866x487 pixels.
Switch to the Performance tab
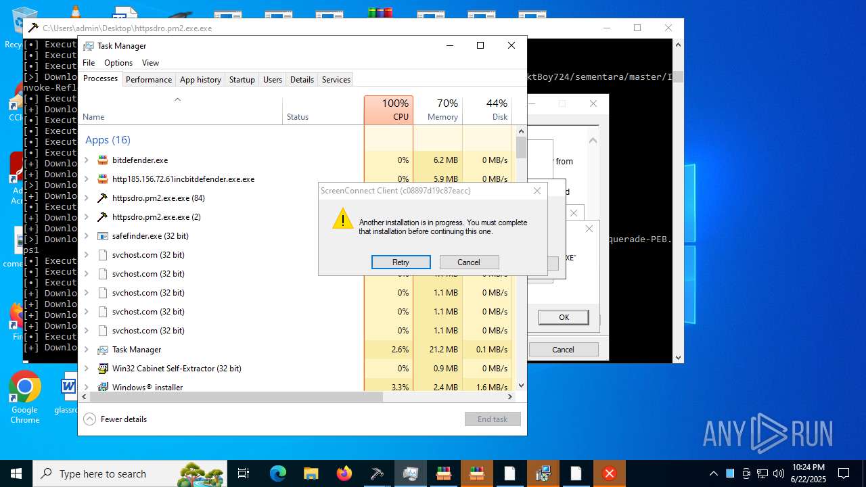coord(149,80)
